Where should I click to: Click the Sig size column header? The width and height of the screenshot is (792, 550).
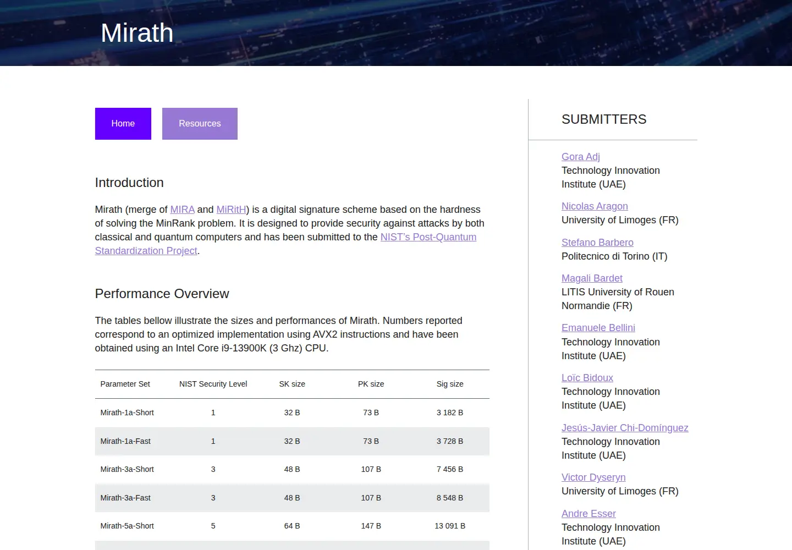click(450, 384)
